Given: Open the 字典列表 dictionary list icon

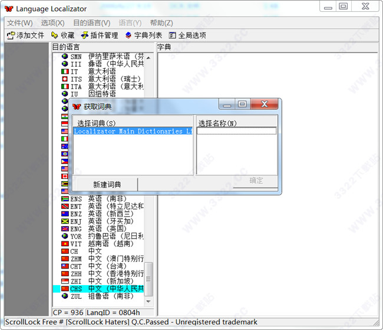Looking at the screenshot, I should pos(128,35).
